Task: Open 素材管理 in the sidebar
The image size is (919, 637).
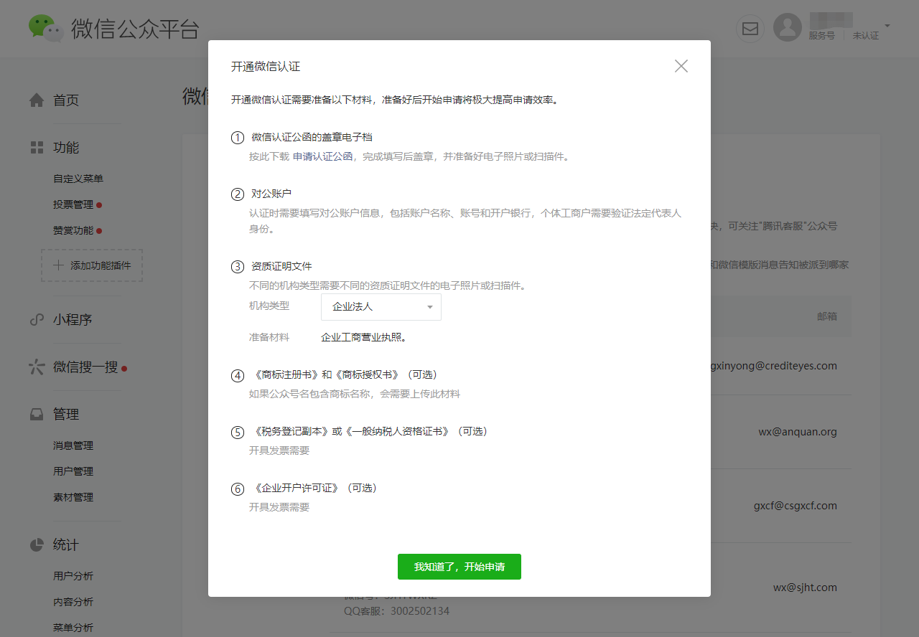Action: click(73, 497)
